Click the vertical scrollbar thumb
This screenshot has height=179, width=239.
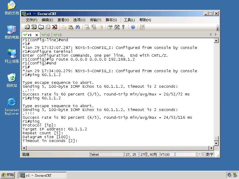[x=216, y=138]
